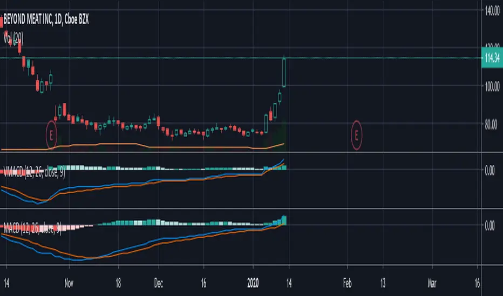This screenshot has width=503, height=296.
Task: Open the VMACD (12, 26, close, 9) indicator label
Action: point(34,172)
